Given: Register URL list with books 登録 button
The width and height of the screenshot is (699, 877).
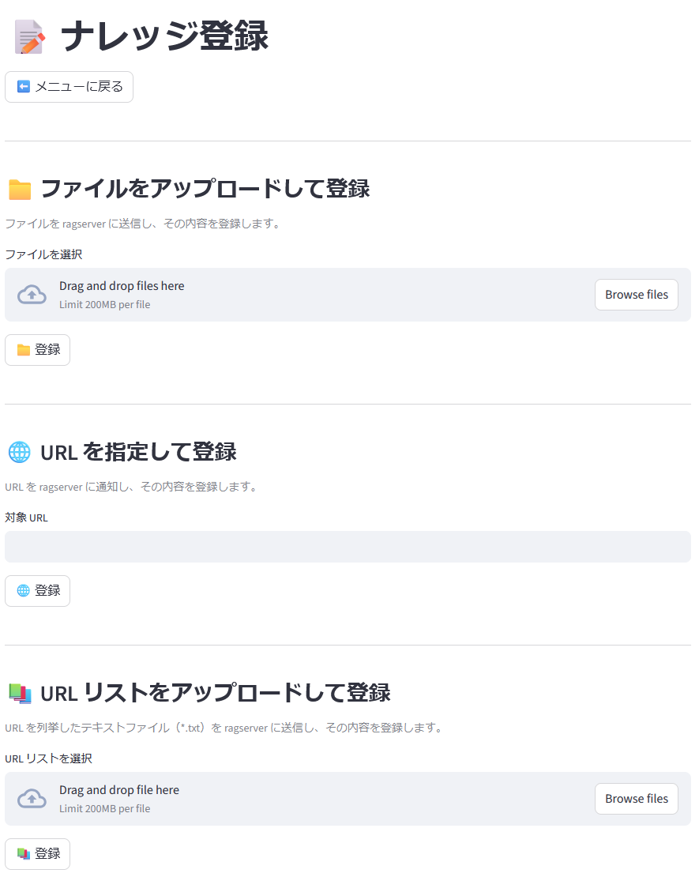Looking at the screenshot, I should (x=37, y=854).
